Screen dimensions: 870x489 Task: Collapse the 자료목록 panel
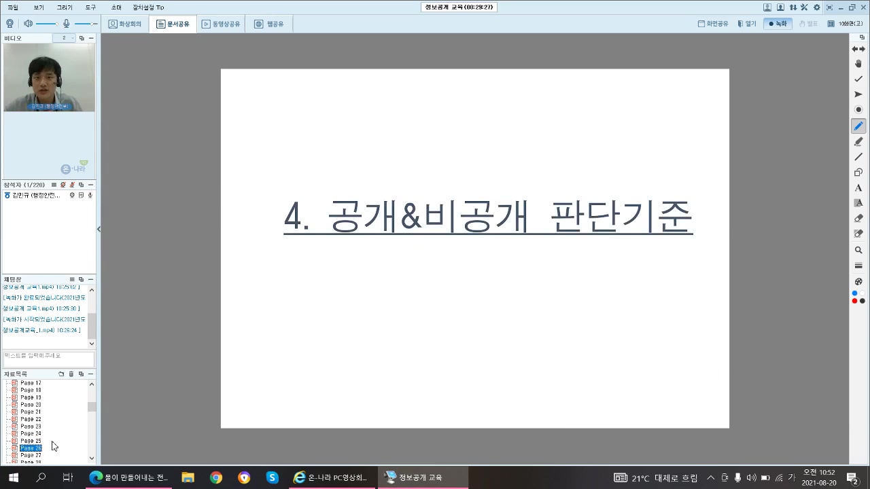[91, 374]
